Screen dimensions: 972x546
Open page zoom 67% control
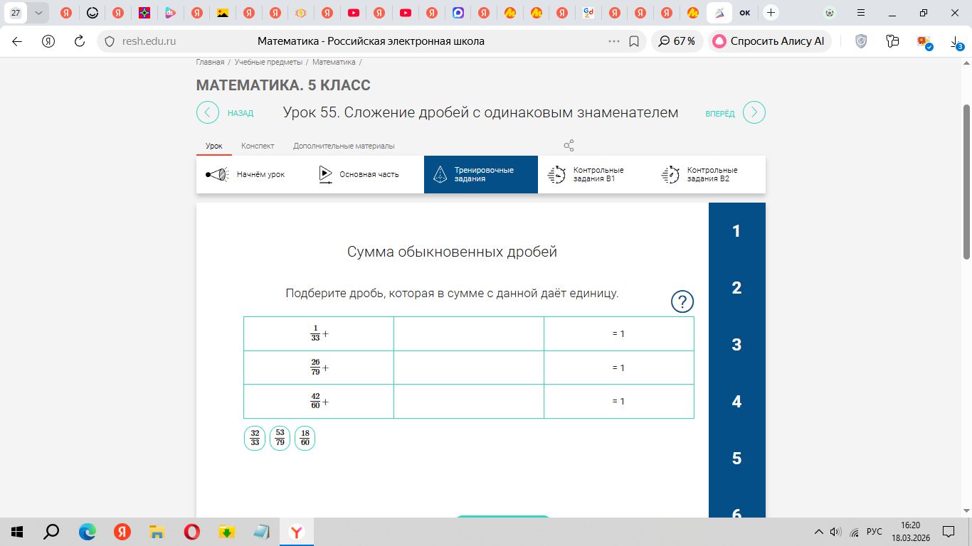(677, 41)
